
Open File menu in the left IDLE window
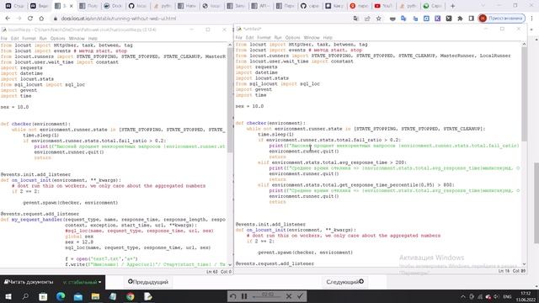[3, 39]
